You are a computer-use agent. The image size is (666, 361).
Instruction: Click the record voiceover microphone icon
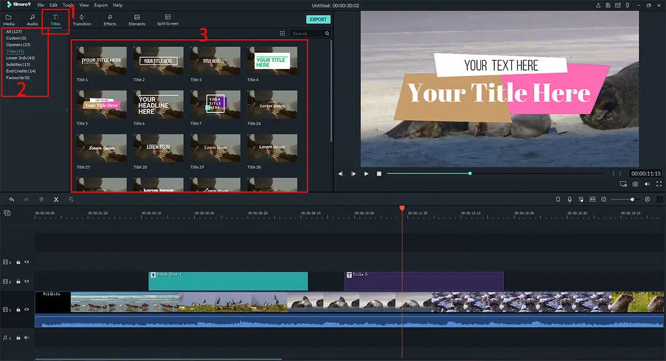570,199
